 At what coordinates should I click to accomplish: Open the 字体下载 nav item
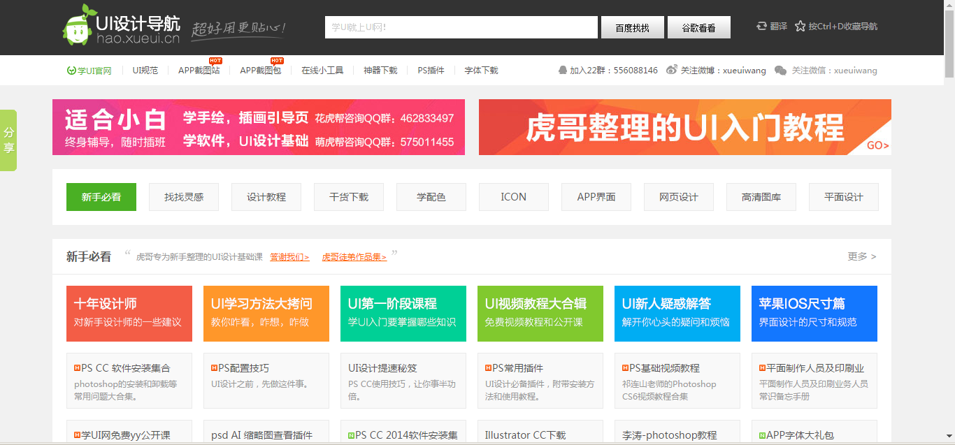(482, 71)
